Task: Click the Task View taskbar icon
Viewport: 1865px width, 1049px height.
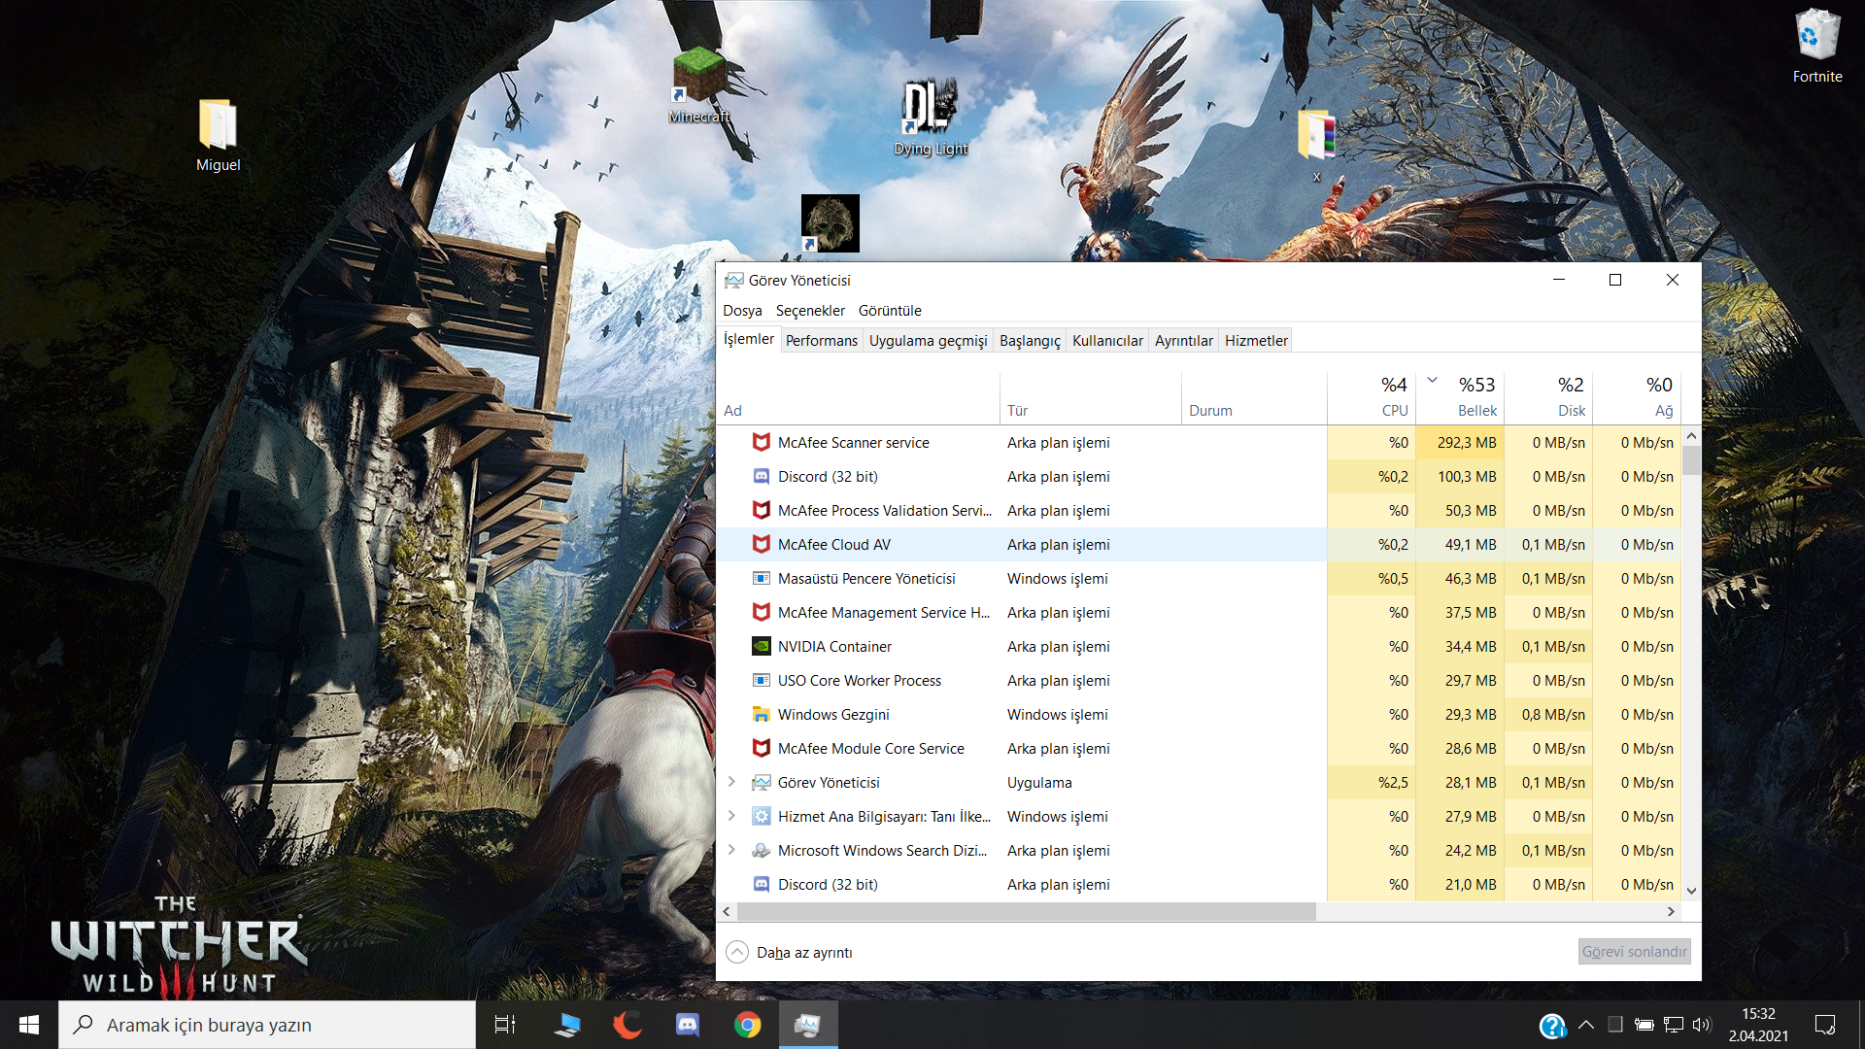Action: point(505,1025)
